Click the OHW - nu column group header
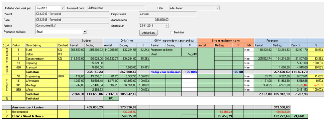The image size is (326, 121). tap(126, 41)
